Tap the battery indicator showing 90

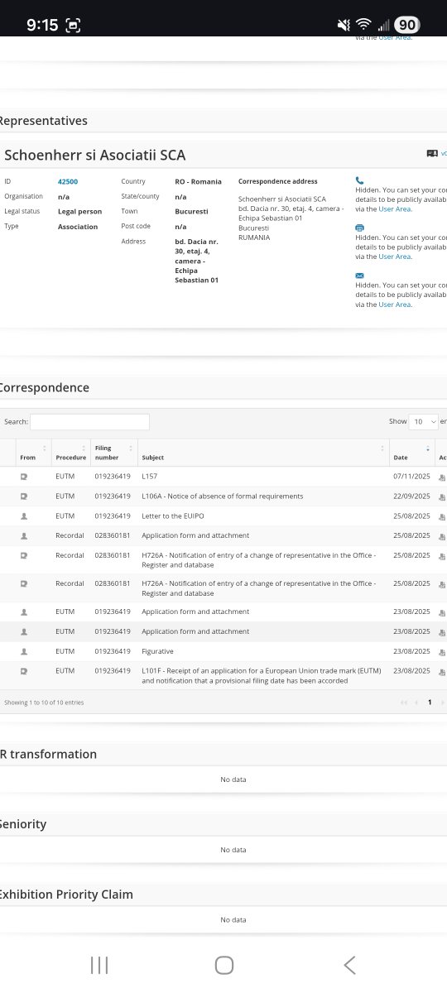406,25
